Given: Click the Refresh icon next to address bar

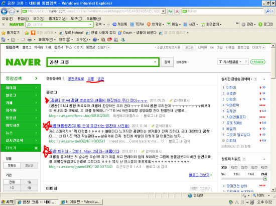Looking at the screenshot, I should (x=170, y=11).
